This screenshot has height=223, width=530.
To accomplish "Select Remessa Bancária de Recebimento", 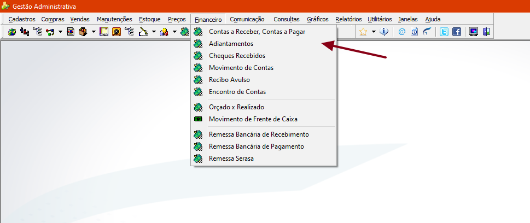I will click(x=264, y=134).
